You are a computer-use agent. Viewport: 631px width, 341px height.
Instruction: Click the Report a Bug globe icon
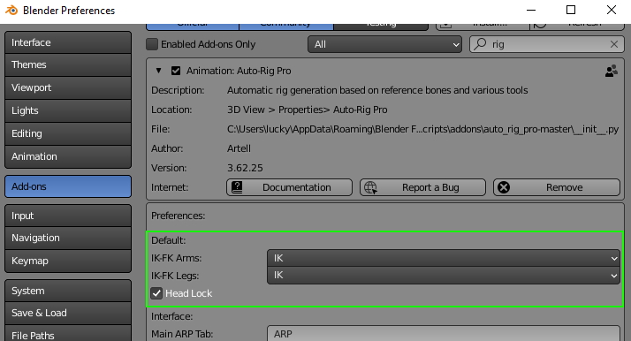click(x=370, y=187)
